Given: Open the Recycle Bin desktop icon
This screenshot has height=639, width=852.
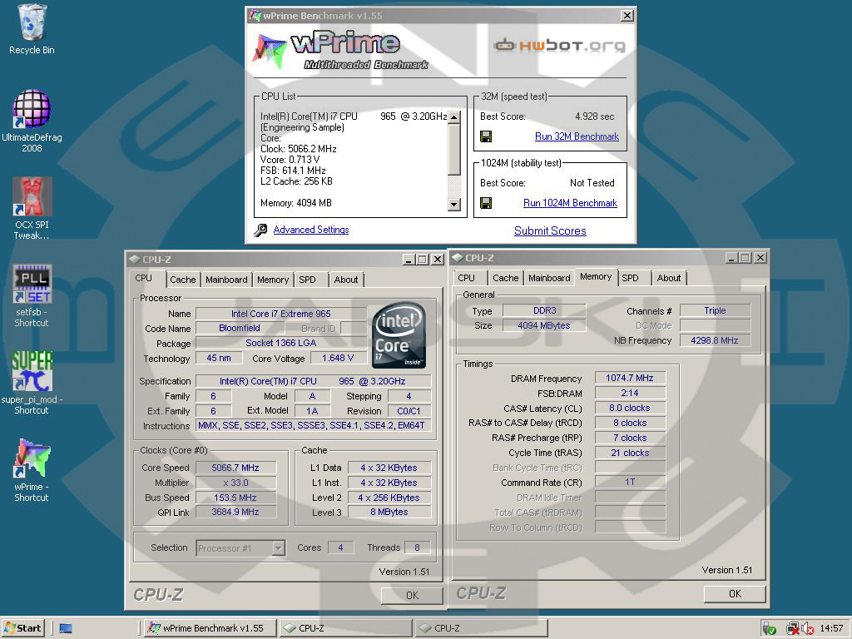Looking at the screenshot, I should pos(32,29).
